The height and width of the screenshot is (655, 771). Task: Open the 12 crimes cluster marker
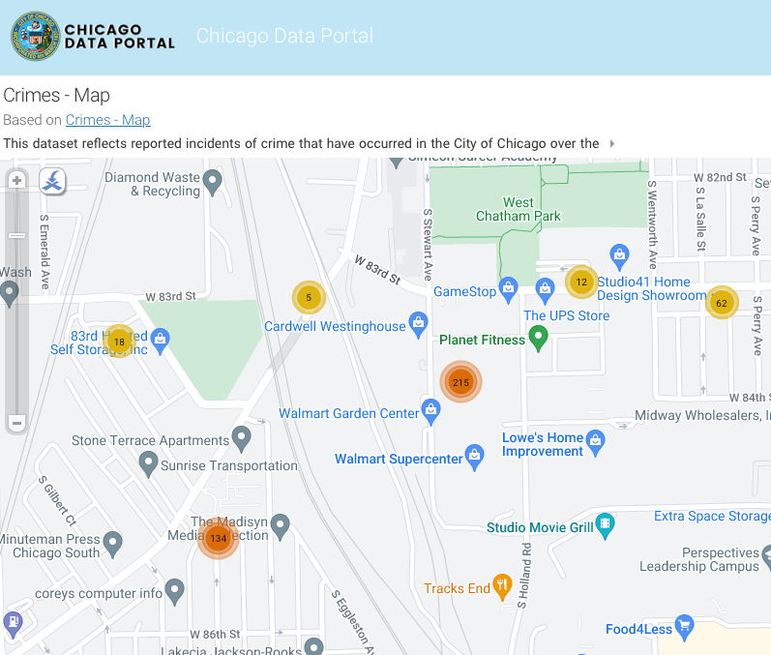pyautogui.click(x=581, y=283)
